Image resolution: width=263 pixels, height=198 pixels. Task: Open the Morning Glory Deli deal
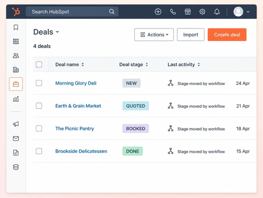[76, 83]
